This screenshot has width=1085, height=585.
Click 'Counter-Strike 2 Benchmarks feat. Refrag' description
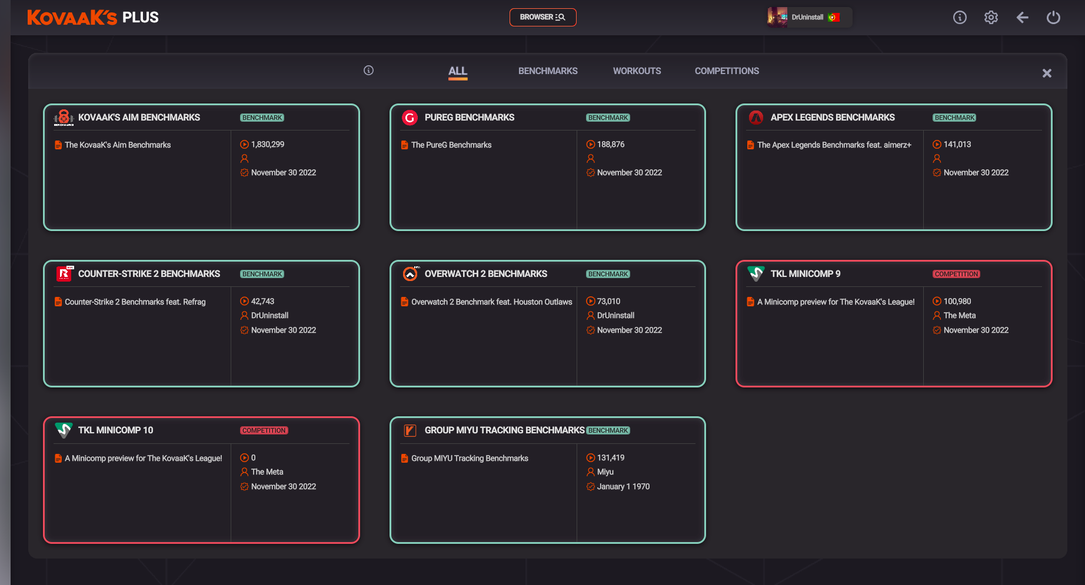coord(135,302)
